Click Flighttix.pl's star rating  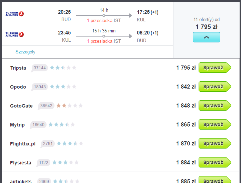(x=70, y=143)
